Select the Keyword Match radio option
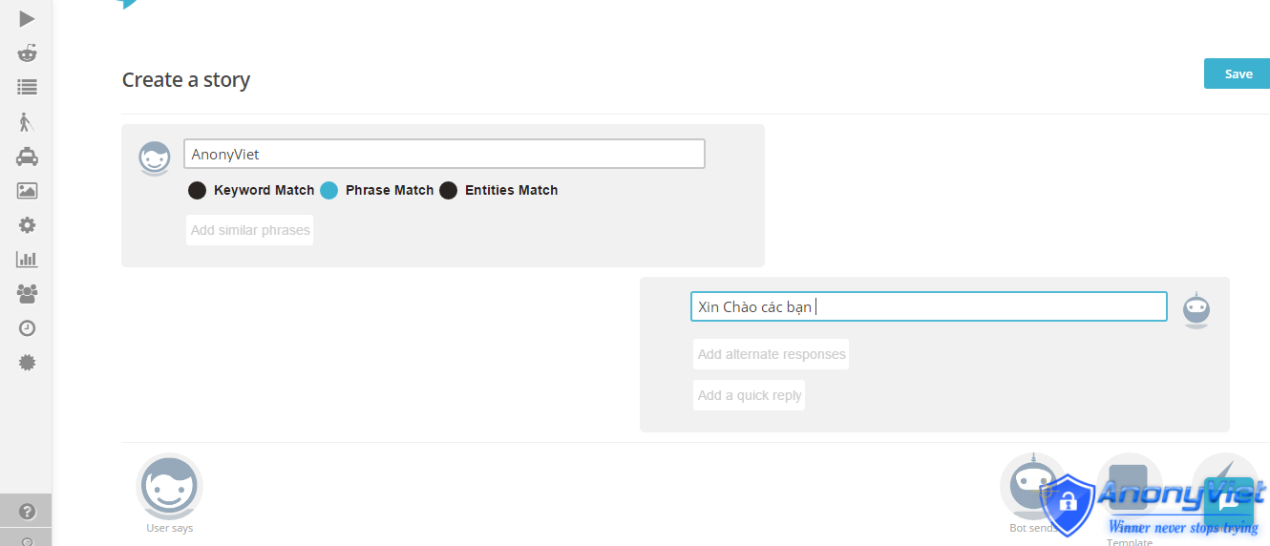Image resolution: width=1270 pixels, height=546 pixels. coord(197,190)
